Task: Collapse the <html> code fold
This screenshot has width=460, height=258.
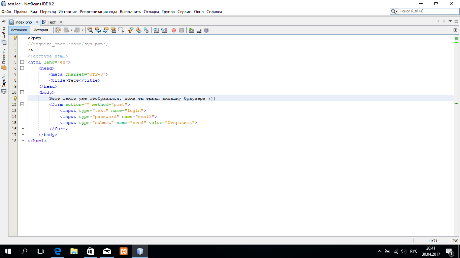Action: point(22,62)
